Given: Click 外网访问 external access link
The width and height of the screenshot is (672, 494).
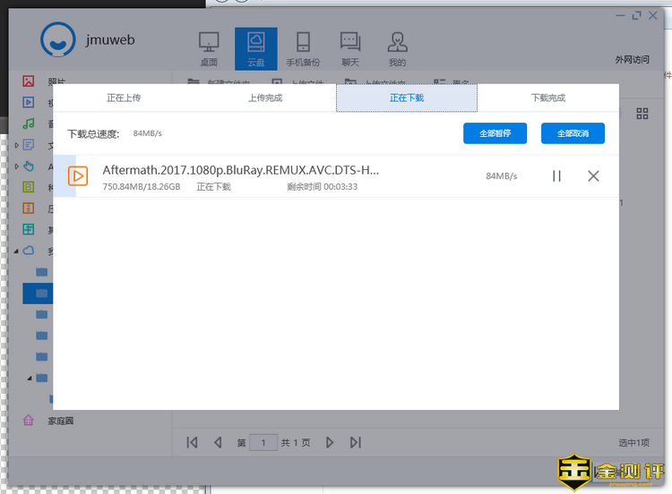Looking at the screenshot, I should pos(632,60).
